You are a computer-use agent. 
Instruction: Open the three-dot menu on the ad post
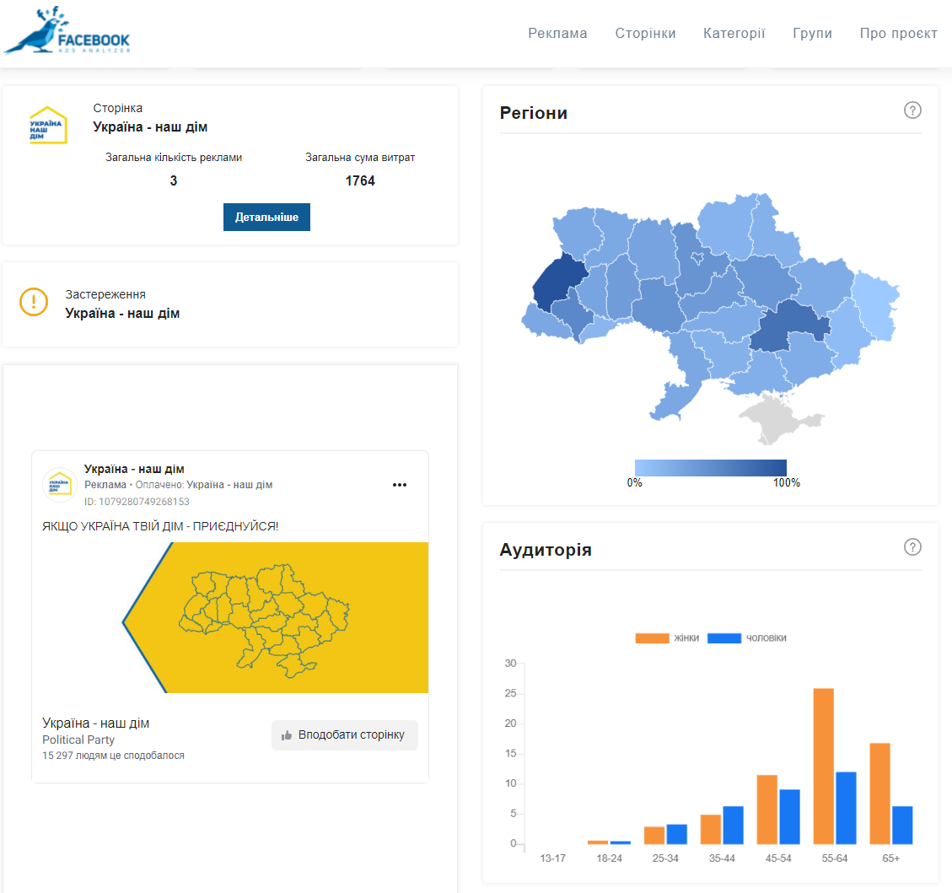click(x=400, y=485)
